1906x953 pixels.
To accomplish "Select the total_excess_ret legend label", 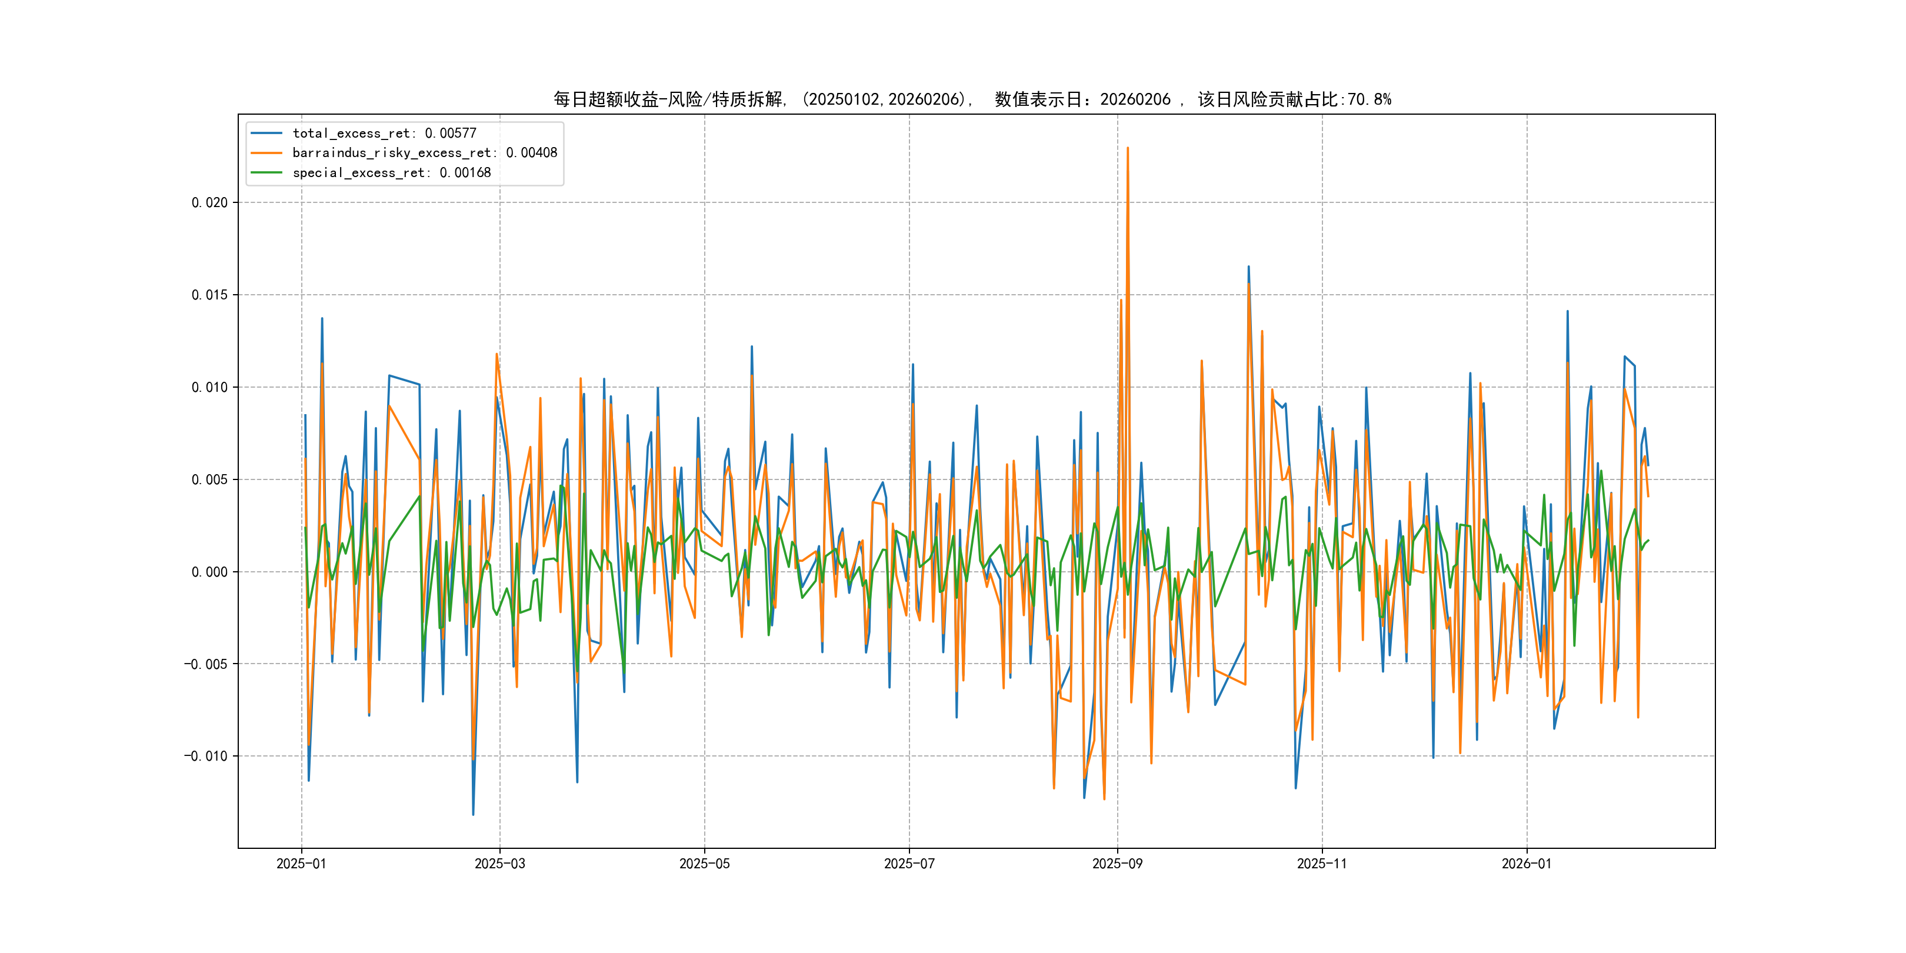I will pos(384,133).
